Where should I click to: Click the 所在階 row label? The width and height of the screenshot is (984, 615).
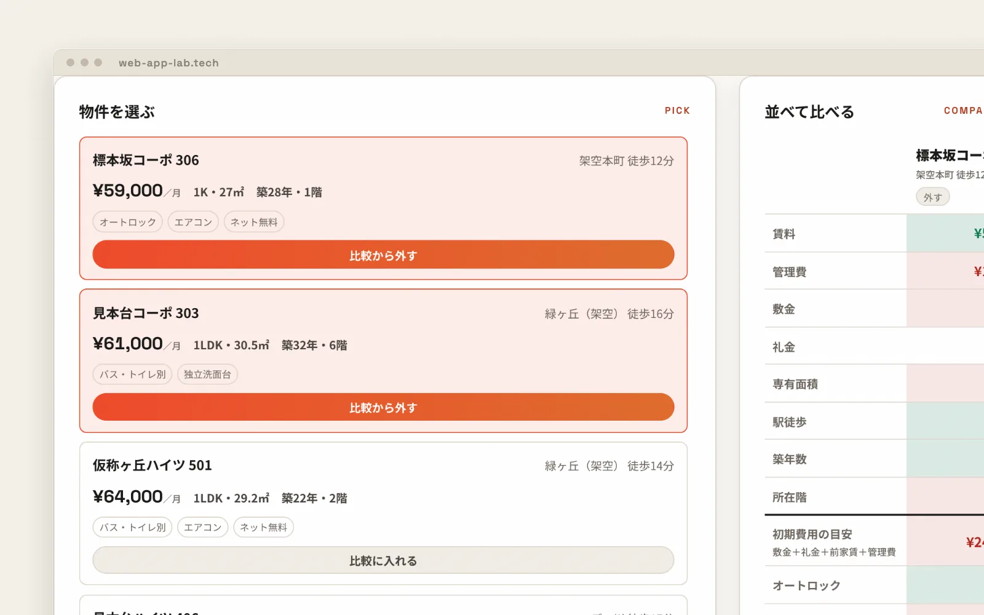(x=789, y=498)
